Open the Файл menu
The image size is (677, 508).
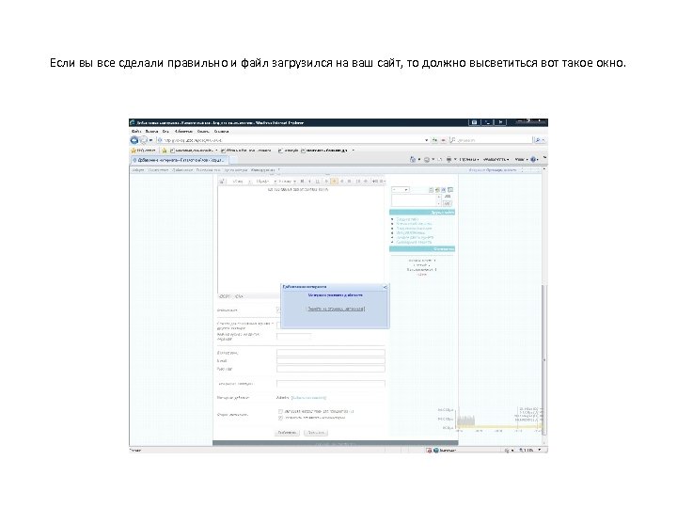tap(136, 132)
